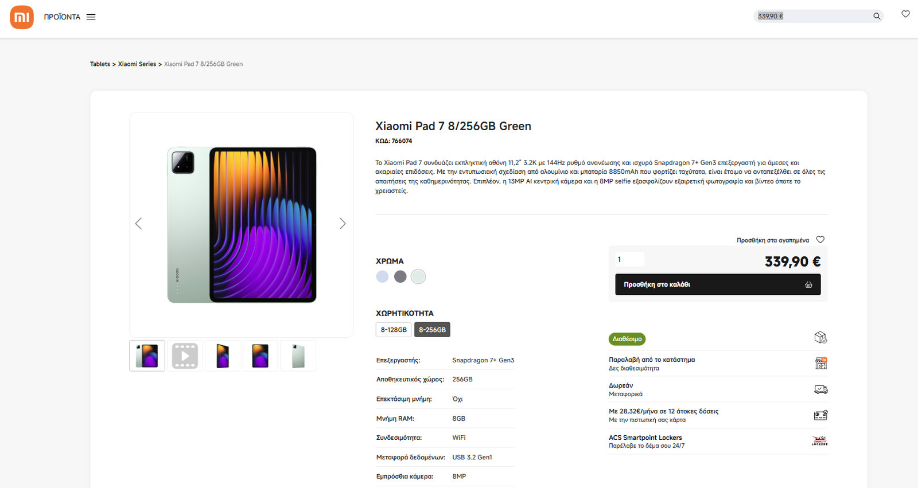Select the 8-128GB capacity option
Image resolution: width=918 pixels, height=488 pixels.
point(394,330)
